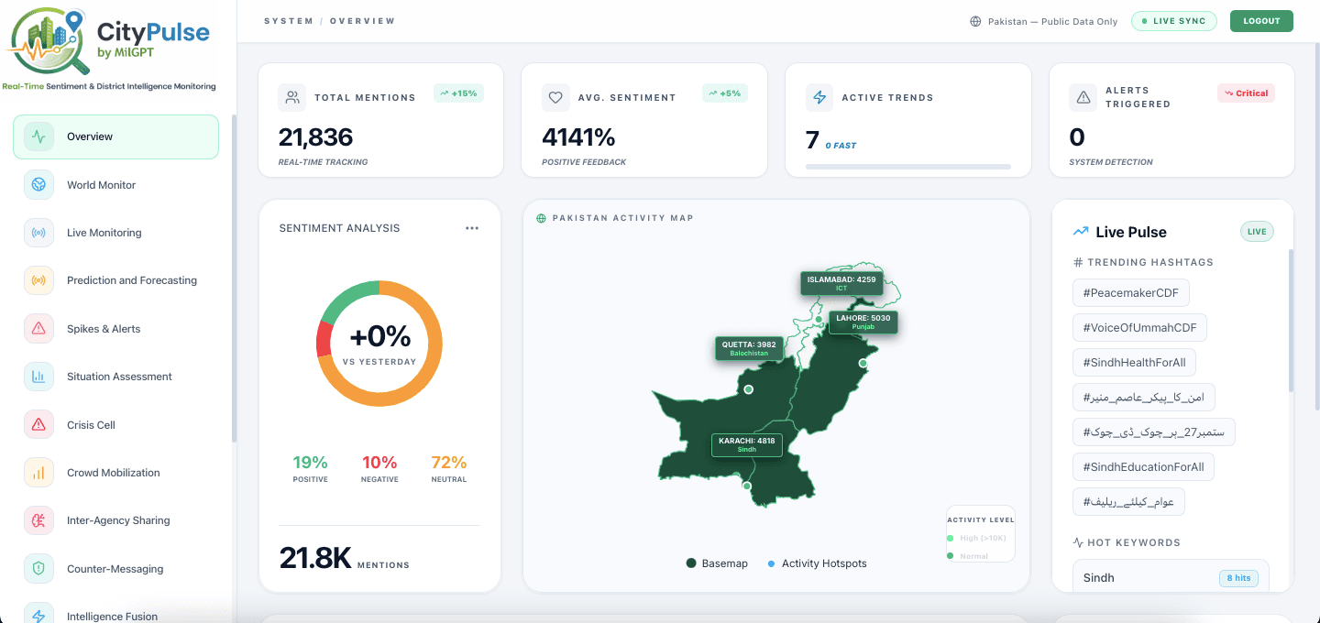
Task: Select hashtag #PeacemakerCDF
Action: pyautogui.click(x=1130, y=293)
